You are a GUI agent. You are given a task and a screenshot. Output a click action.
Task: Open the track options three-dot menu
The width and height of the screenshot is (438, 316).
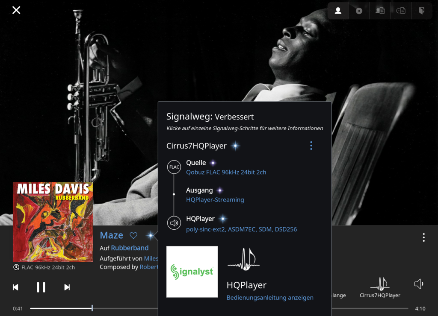tap(423, 237)
